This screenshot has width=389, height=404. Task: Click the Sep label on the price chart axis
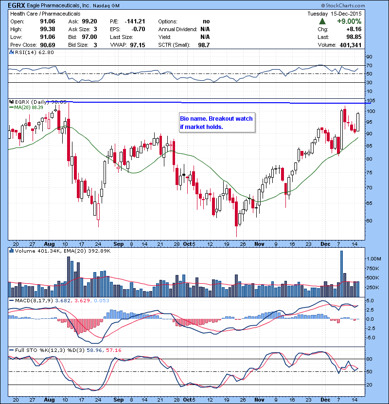pos(119,244)
